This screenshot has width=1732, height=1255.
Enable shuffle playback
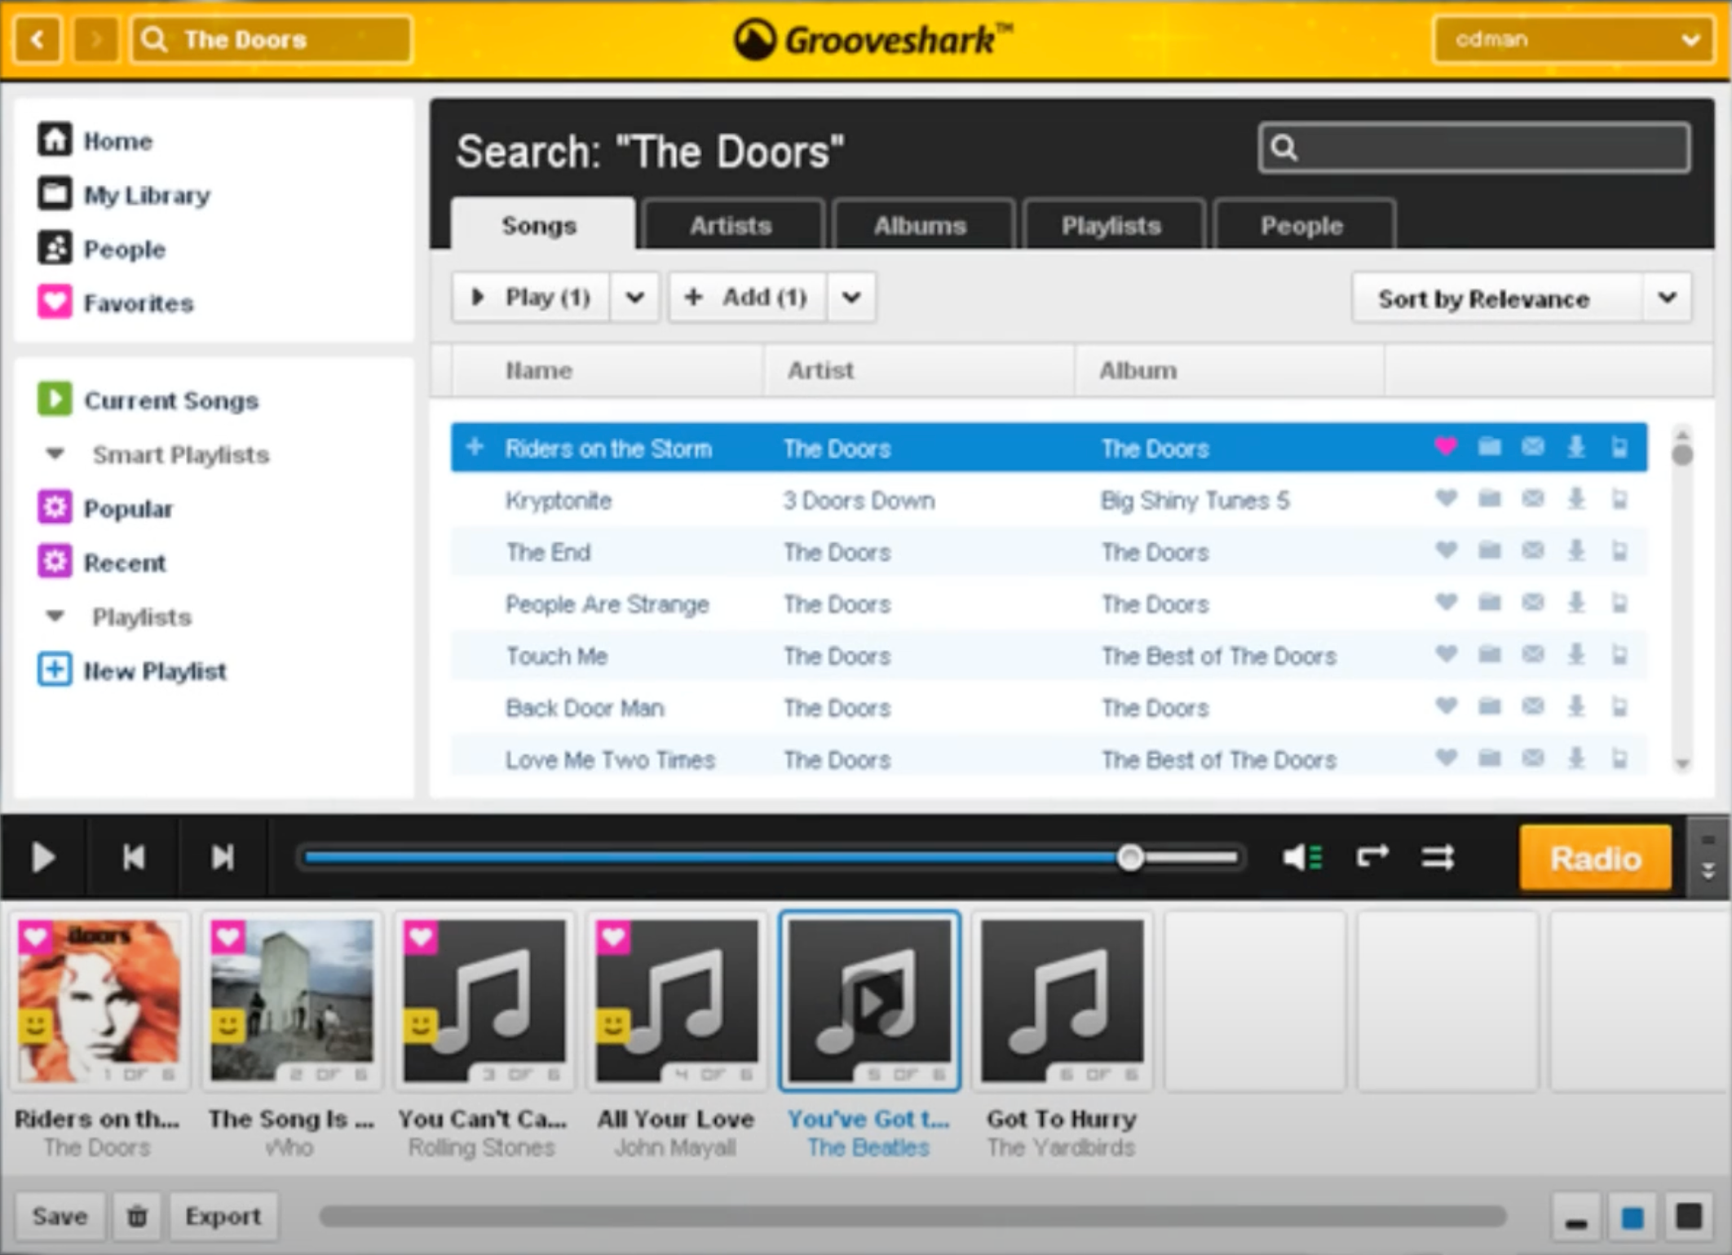pos(1438,857)
